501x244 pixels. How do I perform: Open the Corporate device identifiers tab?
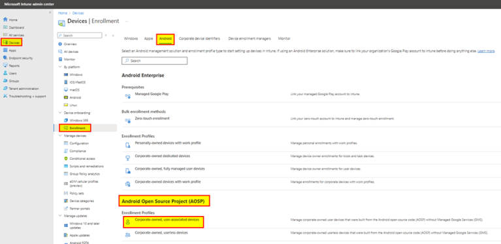pyautogui.click(x=199, y=38)
